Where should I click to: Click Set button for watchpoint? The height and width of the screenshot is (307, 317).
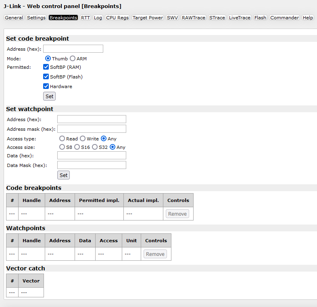coord(63,175)
